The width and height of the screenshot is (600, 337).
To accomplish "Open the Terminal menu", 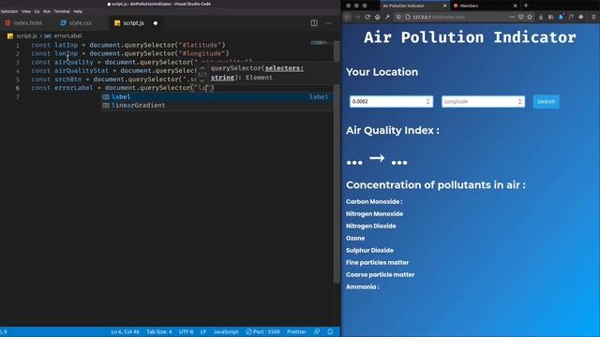I will tap(62, 11).
